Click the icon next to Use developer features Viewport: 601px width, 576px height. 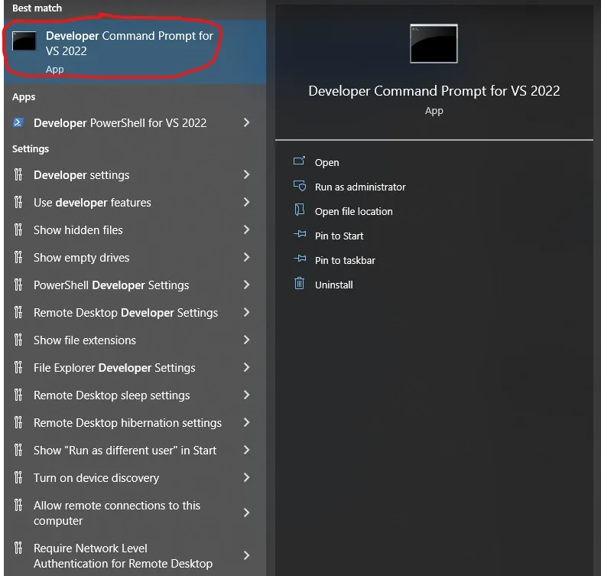(18, 202)
